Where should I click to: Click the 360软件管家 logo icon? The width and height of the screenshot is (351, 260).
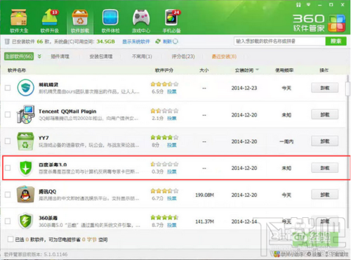pyautogui.click(x=337, y=23)
